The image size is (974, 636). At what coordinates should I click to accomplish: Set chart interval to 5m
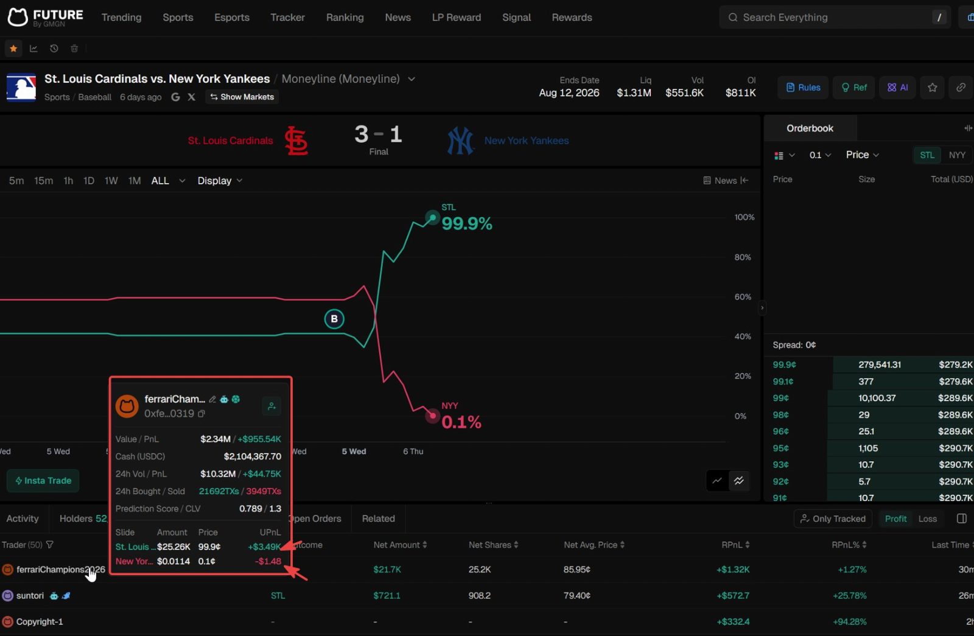pyautogui.click(x=16, y=181)
